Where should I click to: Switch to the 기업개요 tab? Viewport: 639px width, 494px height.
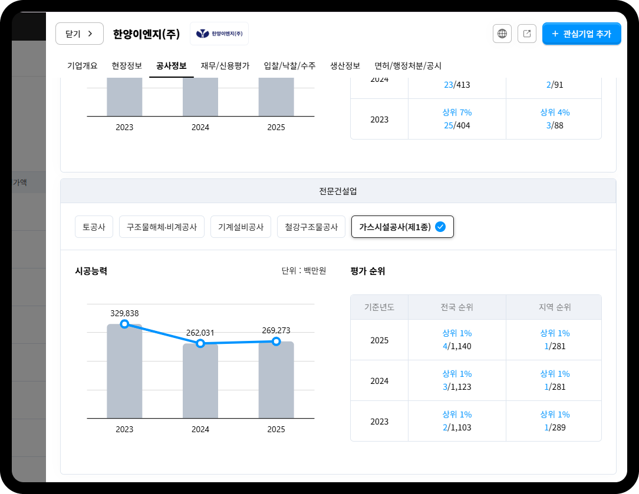[x=83, y=65]
